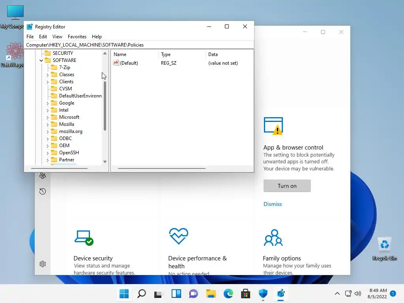Click the Data column header

click(230, 54)
